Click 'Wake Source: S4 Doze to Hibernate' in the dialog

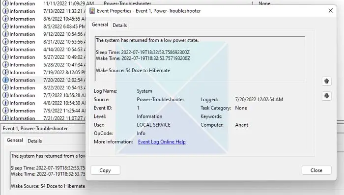coord(133,70)
